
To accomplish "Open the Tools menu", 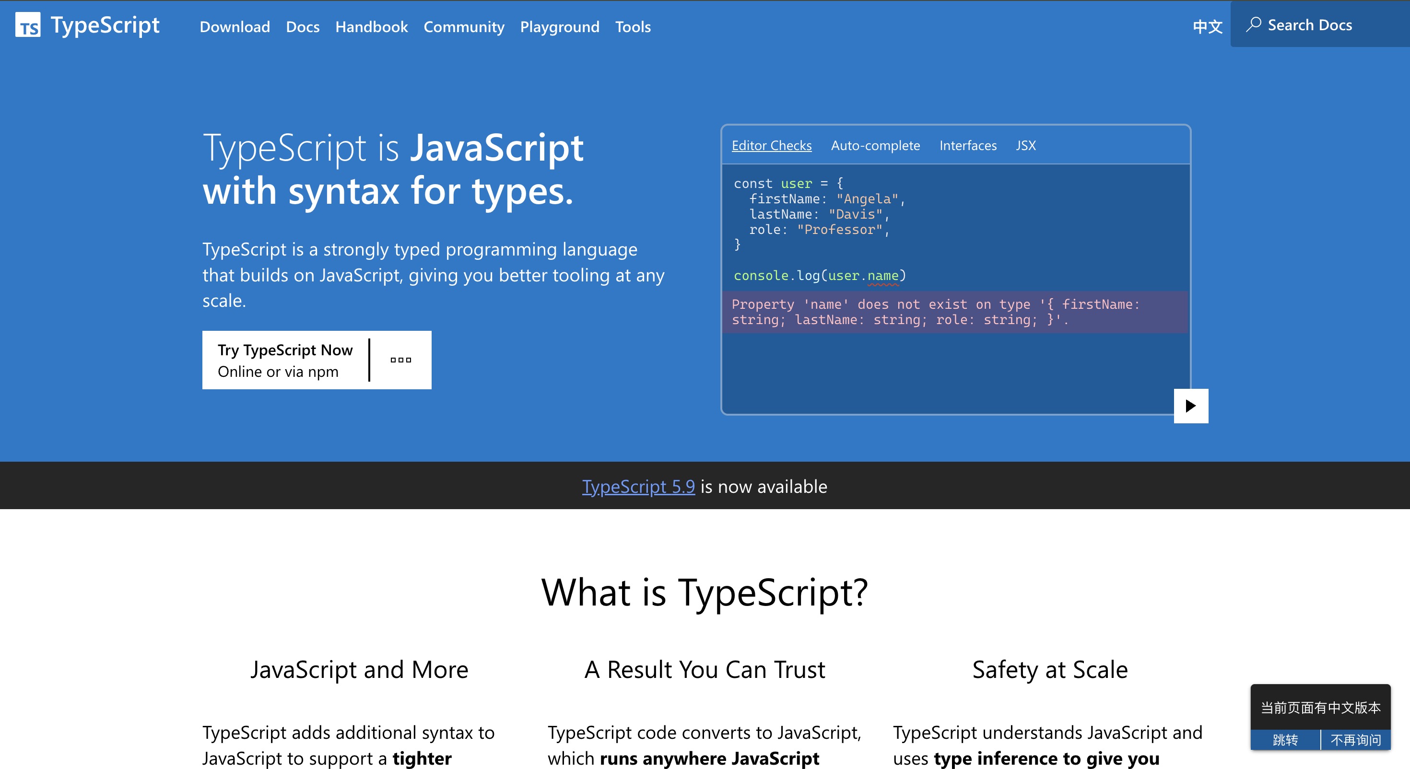I will (x=633, y=27).
